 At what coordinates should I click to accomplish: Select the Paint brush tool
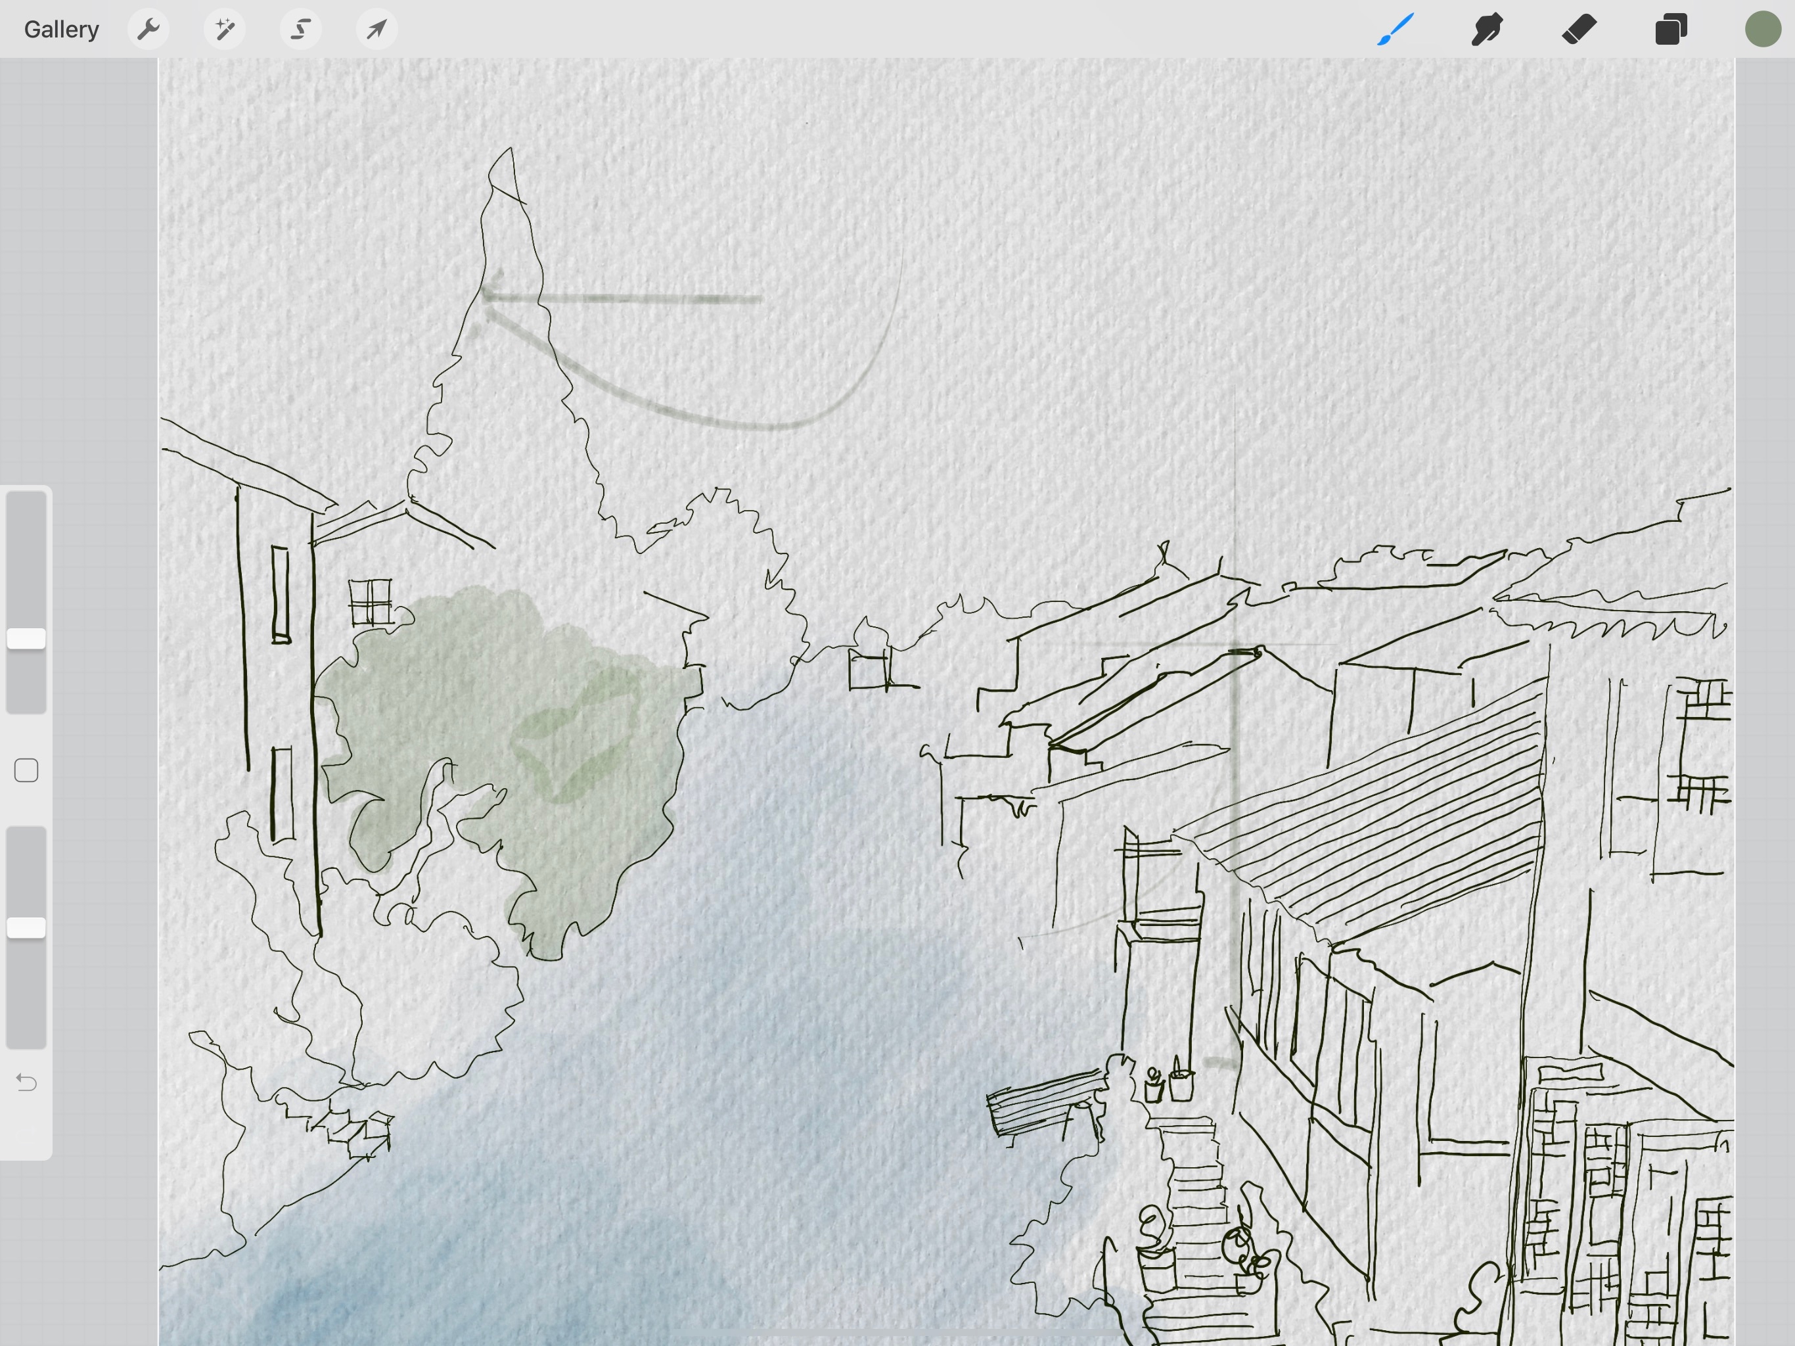1395,30
